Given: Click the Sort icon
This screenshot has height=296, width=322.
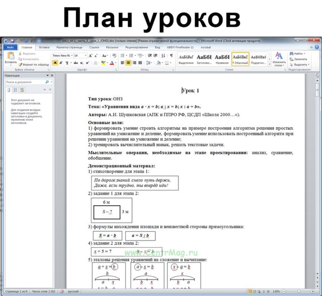Looking at the screenshot, I should [163, 56].
